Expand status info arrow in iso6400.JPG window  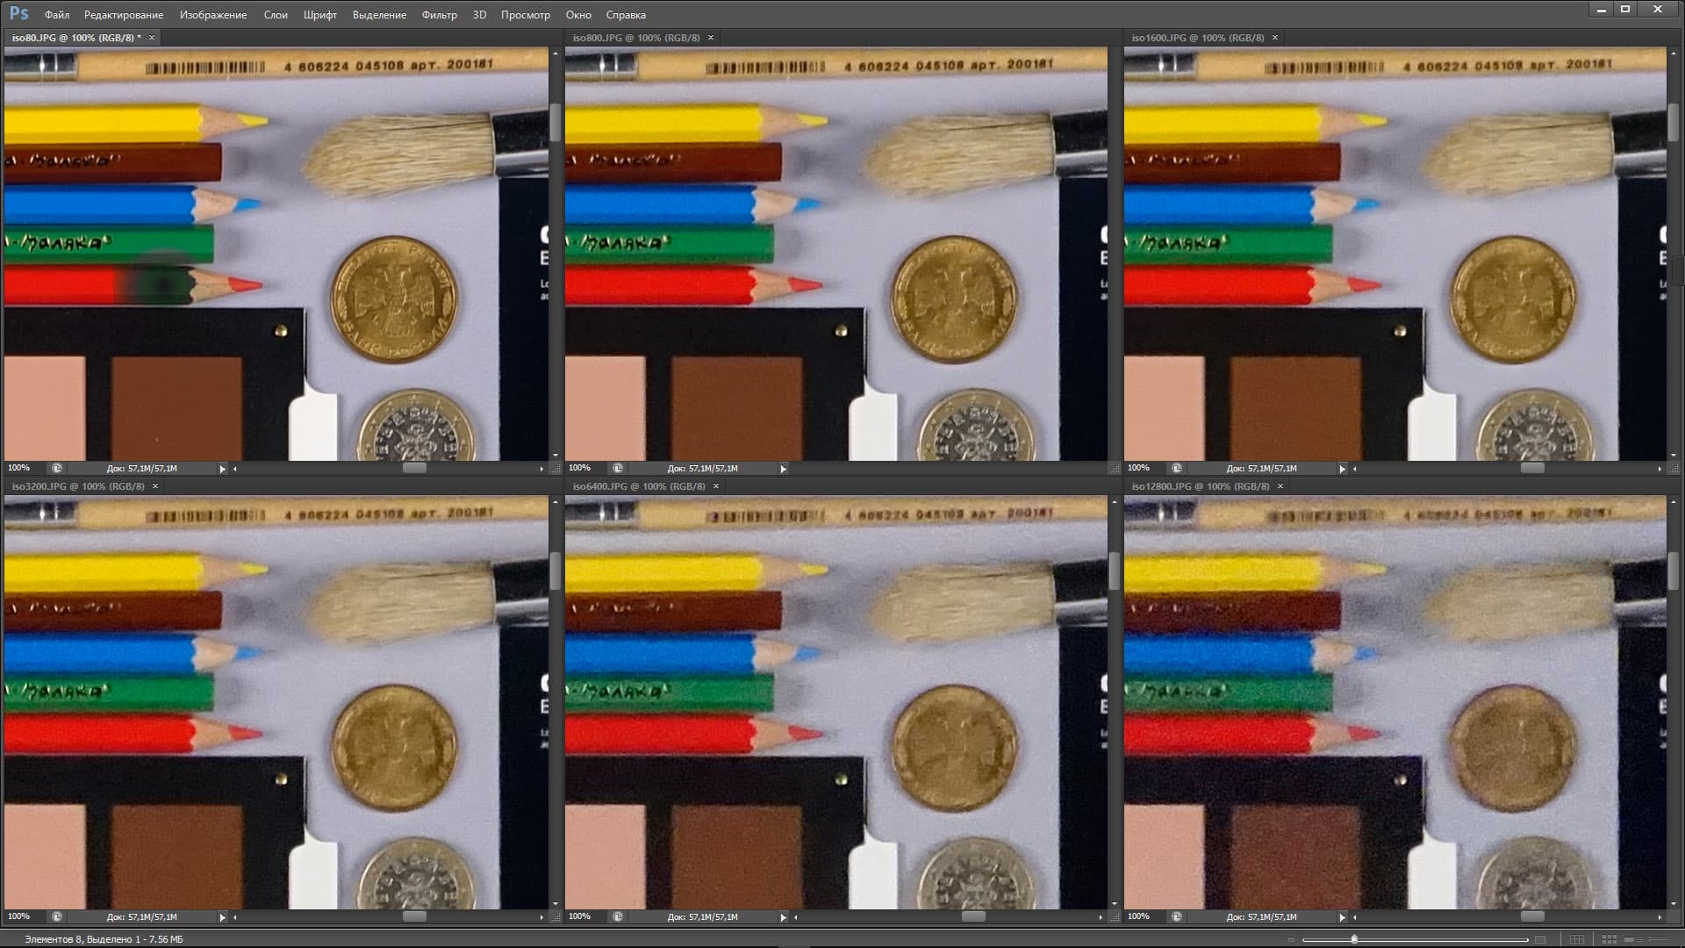783,916
